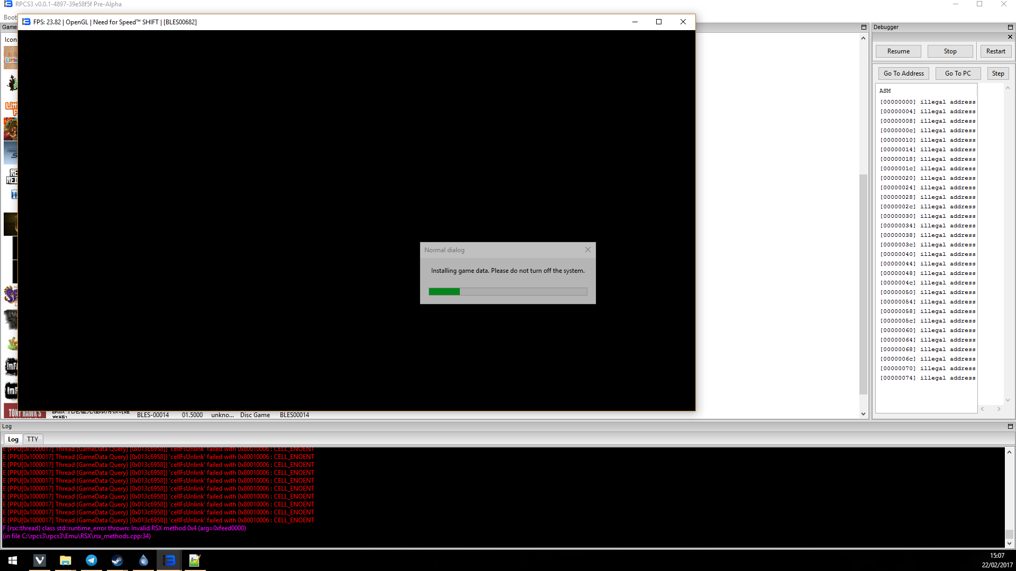Click RPCS3 icon in taskbar

pyautogui.click(x=169, y=560)
